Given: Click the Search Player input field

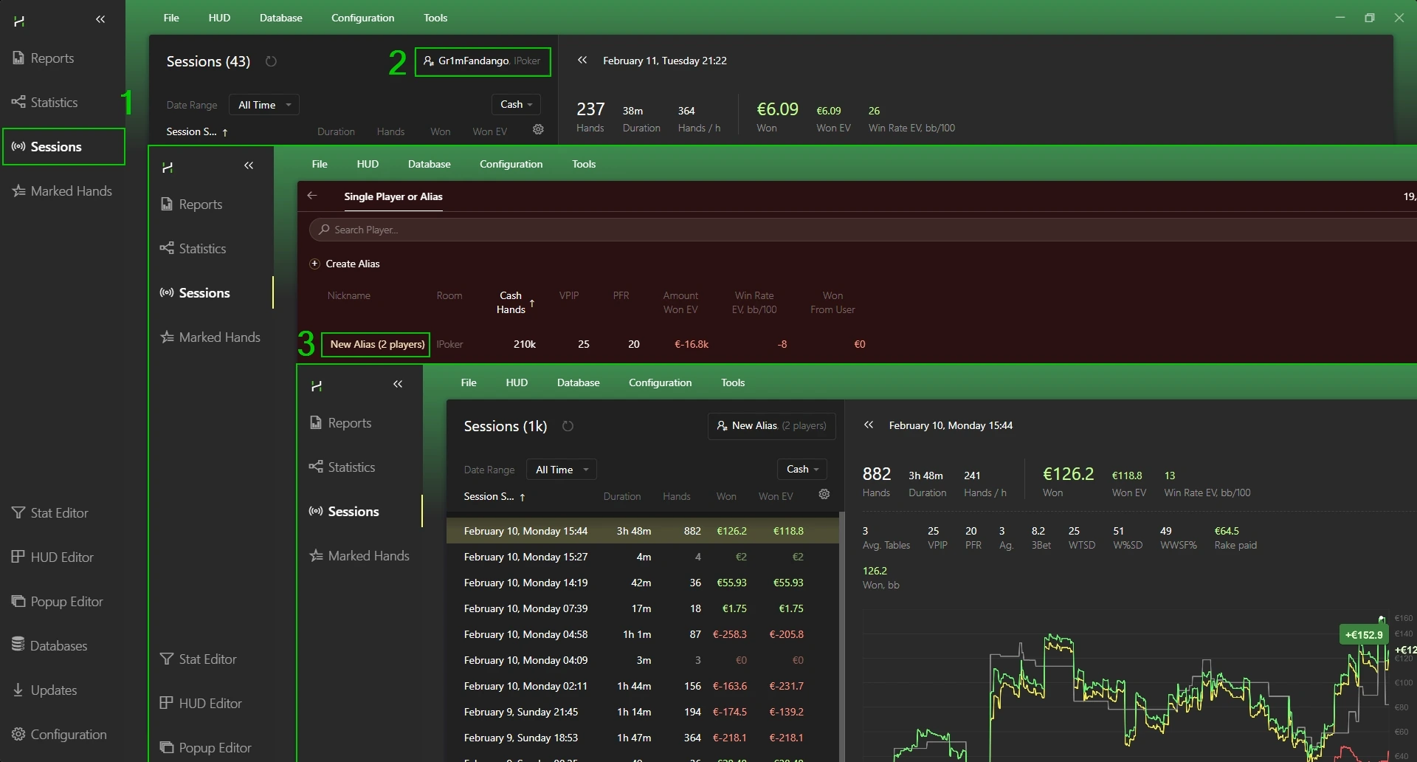Looking at the screenshot, I should (812, 230).
